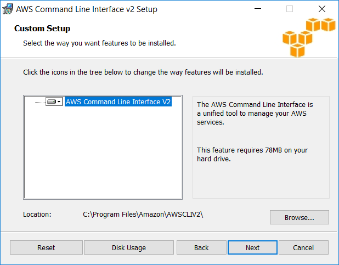Go Back to the previous step

201,247
